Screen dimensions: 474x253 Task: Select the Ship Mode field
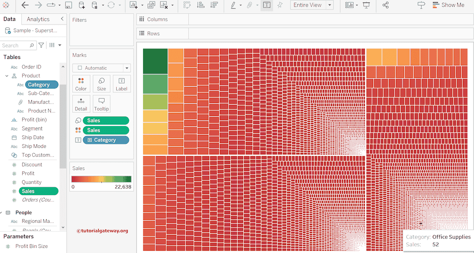click(34, 146)
